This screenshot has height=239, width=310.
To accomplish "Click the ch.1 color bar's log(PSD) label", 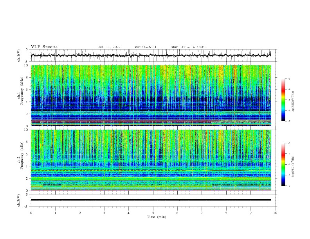I will (x=293, y=102).
